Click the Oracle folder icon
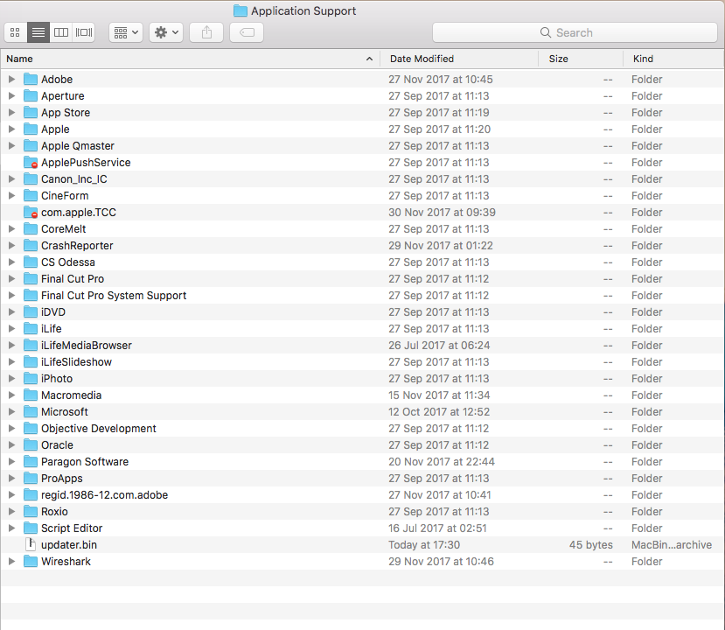The image size is (725, 630). (31, 445)
